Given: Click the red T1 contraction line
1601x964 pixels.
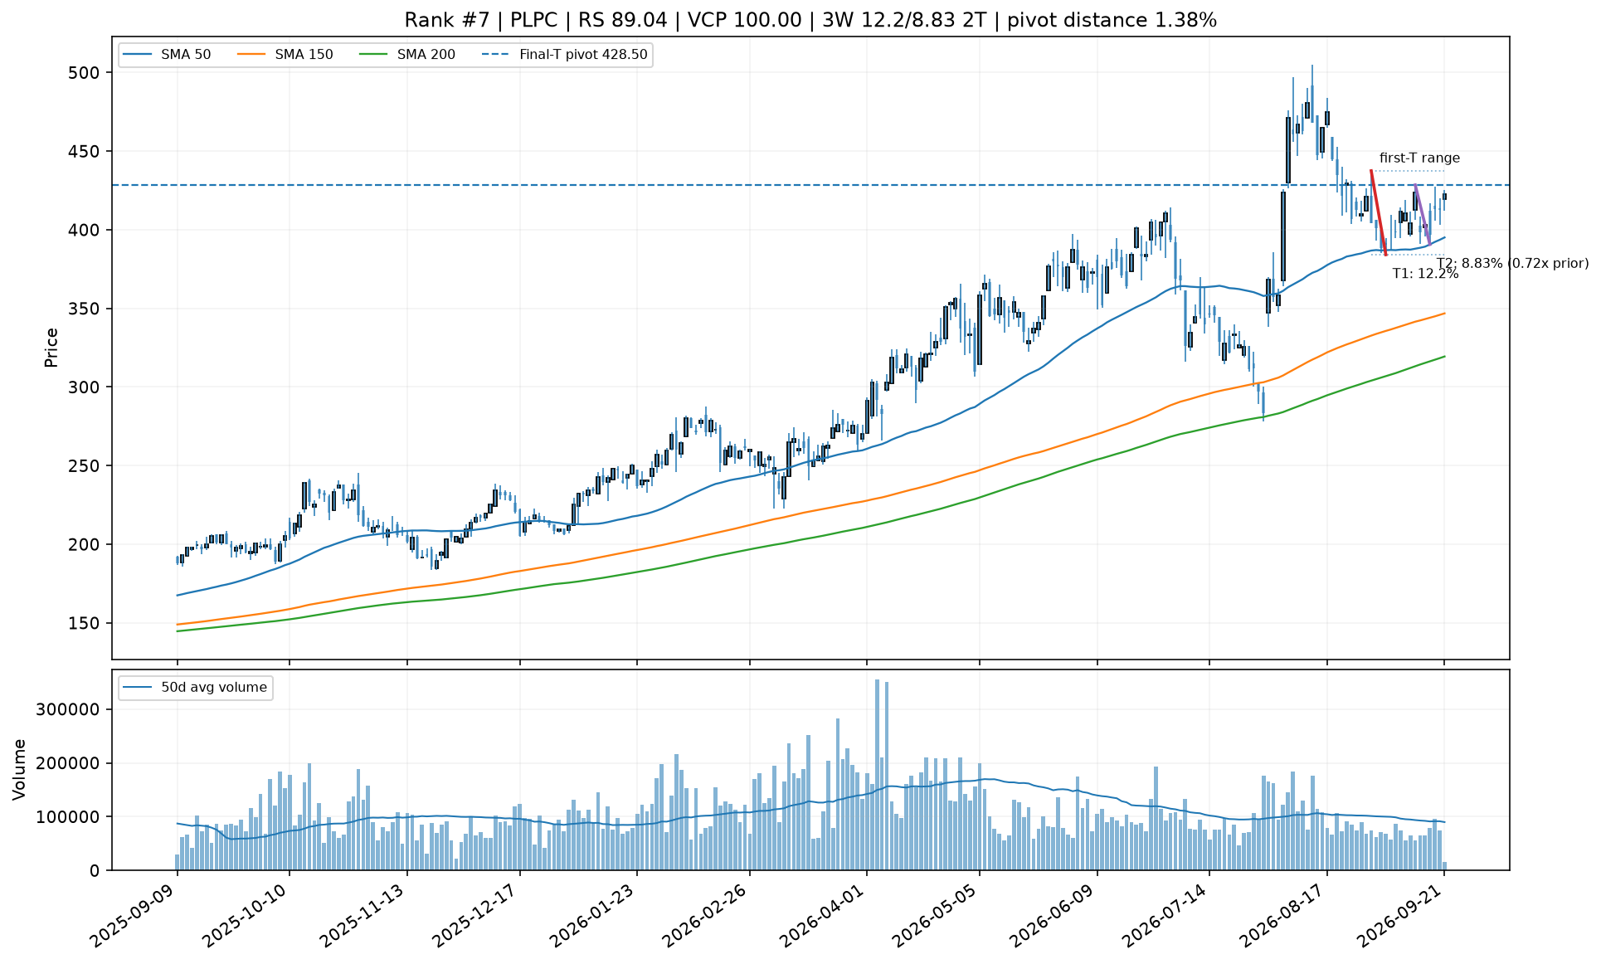Looking at the screenshot, I should click(1379, 213).
